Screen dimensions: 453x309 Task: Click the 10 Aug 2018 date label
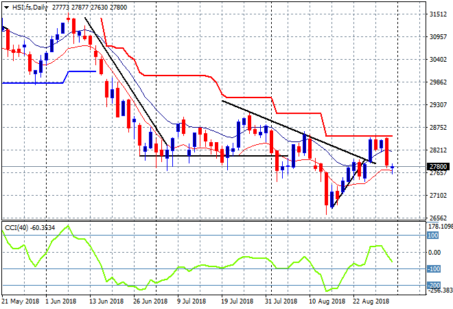click(327, 301)
